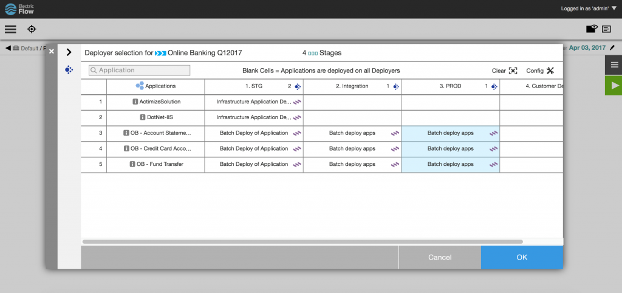
Task: Select the OB - Fund Transfer row name
Action: click(x=160, y=164)
